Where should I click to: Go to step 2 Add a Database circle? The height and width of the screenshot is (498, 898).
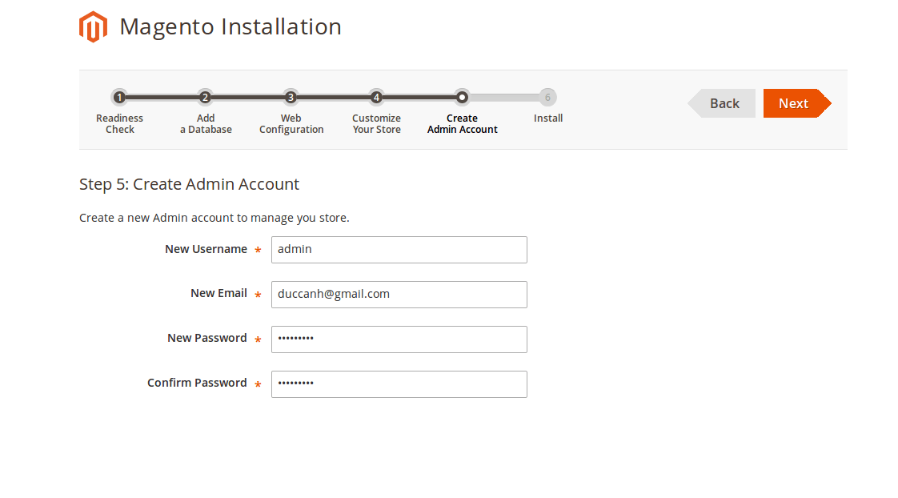[205, 98]
